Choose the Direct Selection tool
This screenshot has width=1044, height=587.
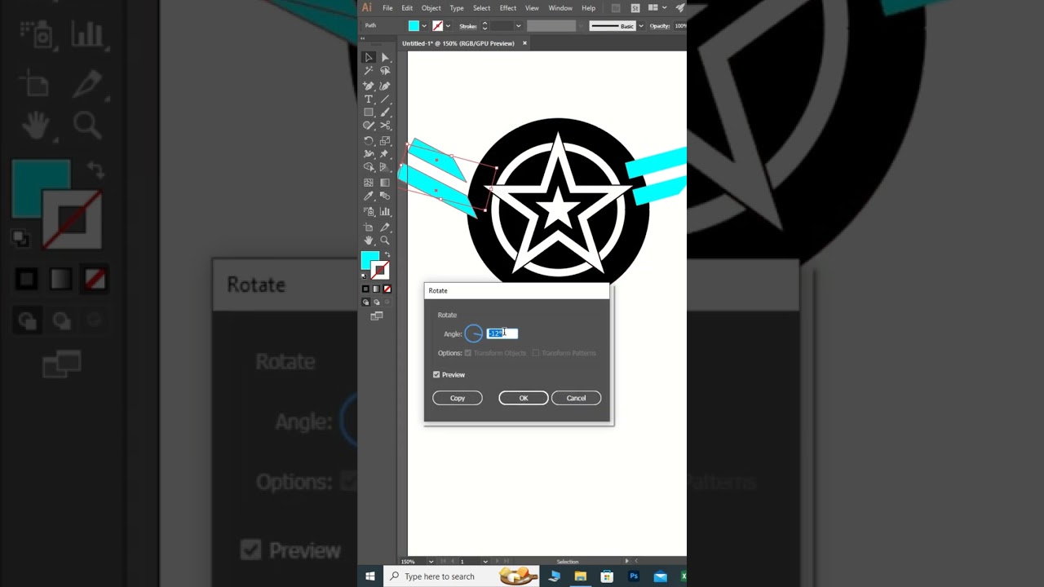point(385,57)
